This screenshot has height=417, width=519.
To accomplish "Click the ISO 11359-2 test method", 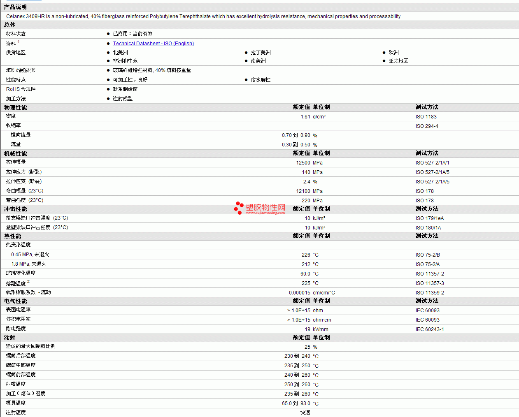I will pyautogui.click(x=430, y=293).
